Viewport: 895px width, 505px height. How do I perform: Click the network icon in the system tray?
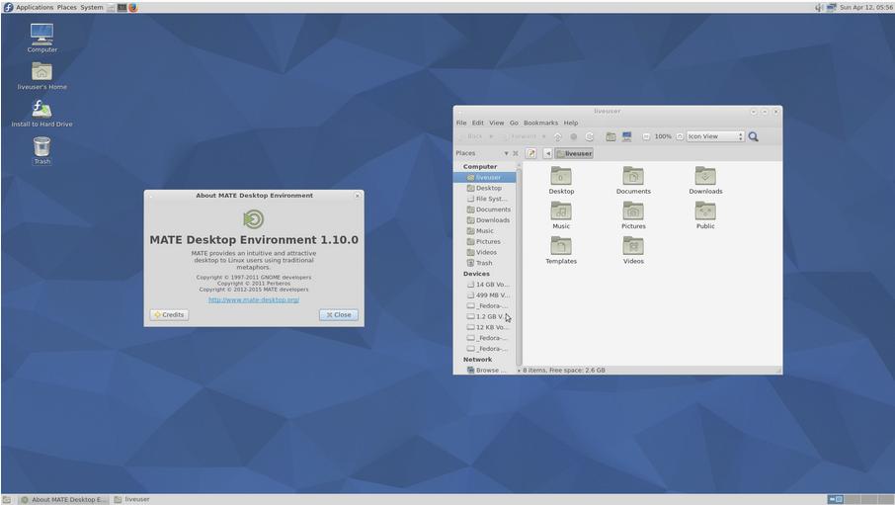[831, 8]
